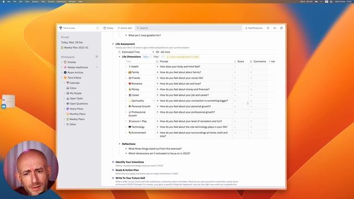This screenshot has width=354, height=199.
Task: Select the Technology row title
Action: tap(138, 127)
